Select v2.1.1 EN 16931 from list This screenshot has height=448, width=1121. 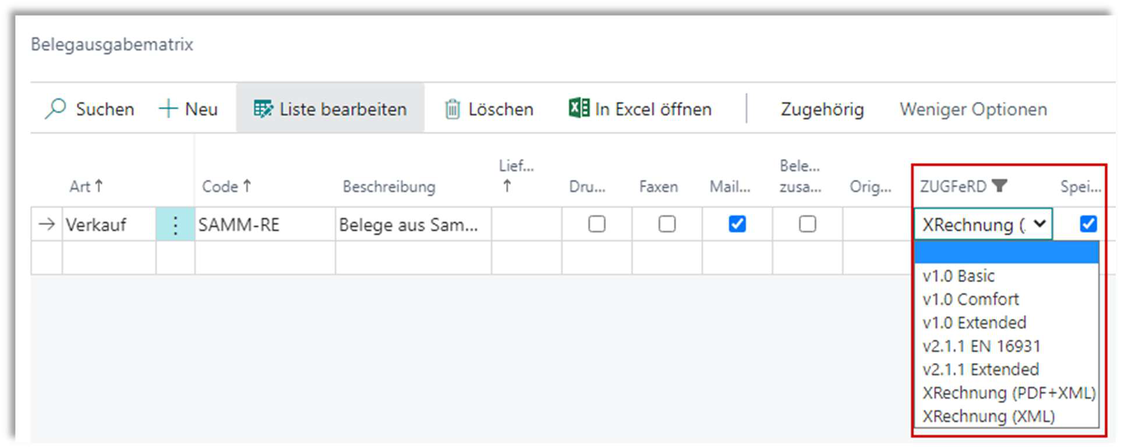pyautogui.click(x=981, y=346)
